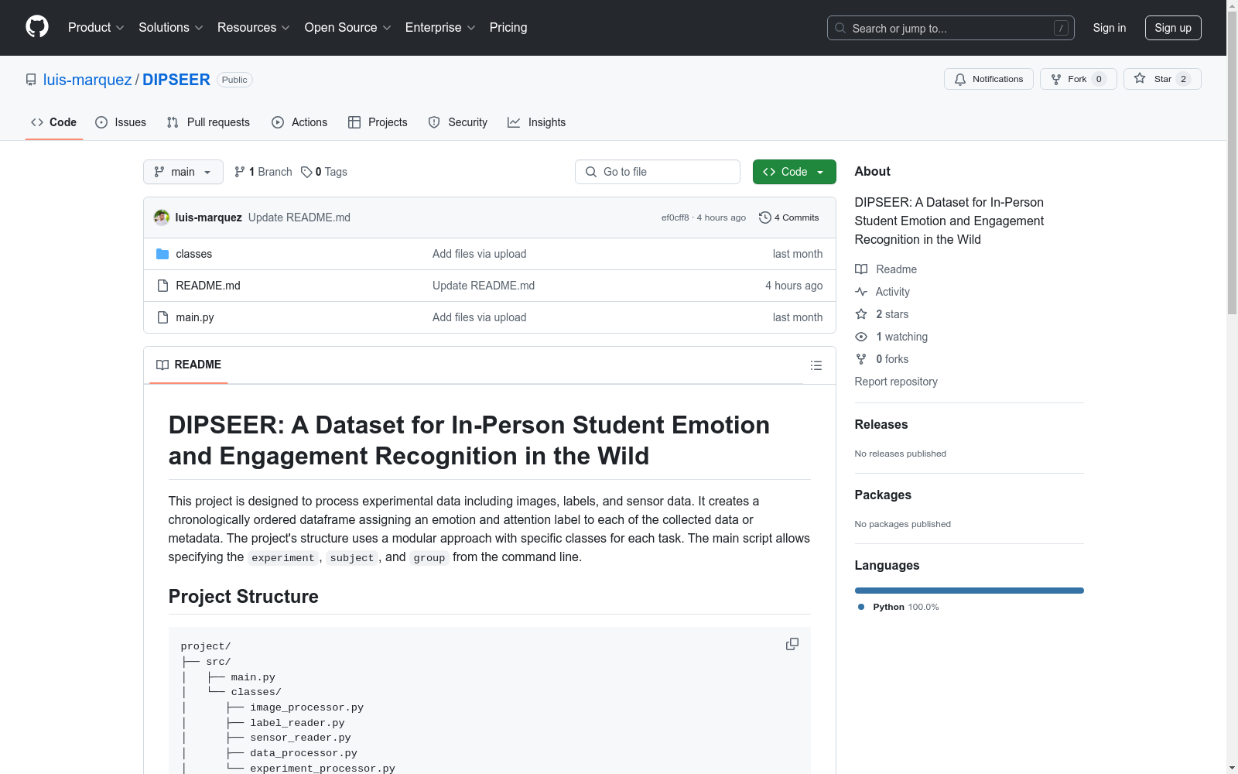Click the Sign up button
1238x774 pixels.
click(1173, 28)
